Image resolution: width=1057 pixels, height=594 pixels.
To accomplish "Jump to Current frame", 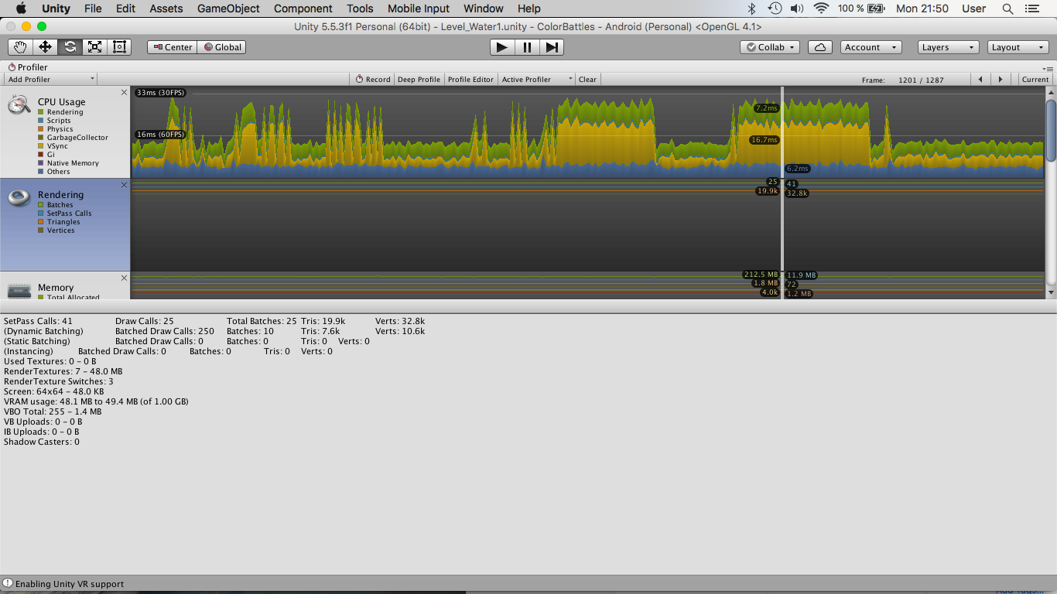I will (x=1035, y=80).
